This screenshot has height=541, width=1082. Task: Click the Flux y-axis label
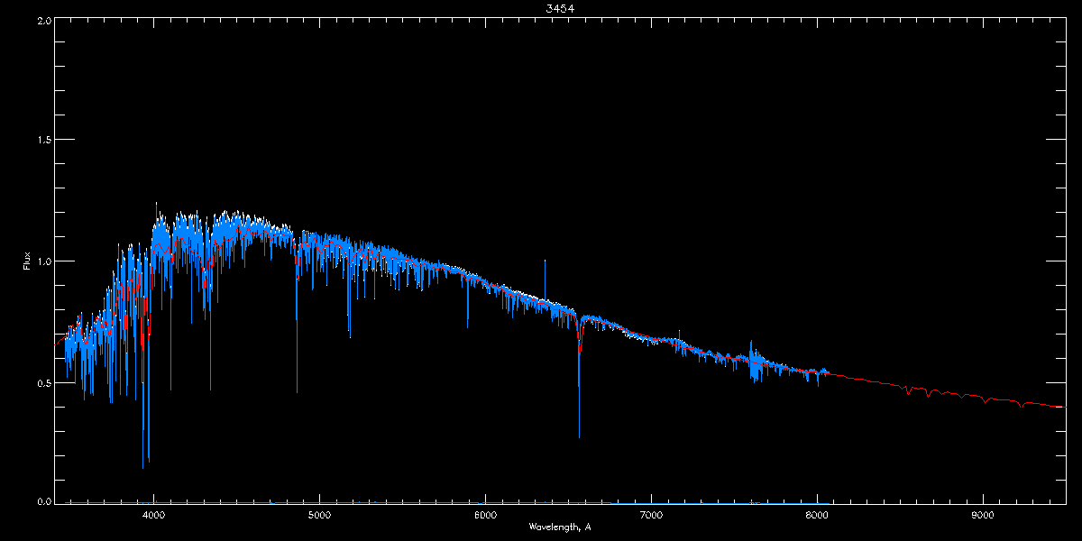pos(28,261)
